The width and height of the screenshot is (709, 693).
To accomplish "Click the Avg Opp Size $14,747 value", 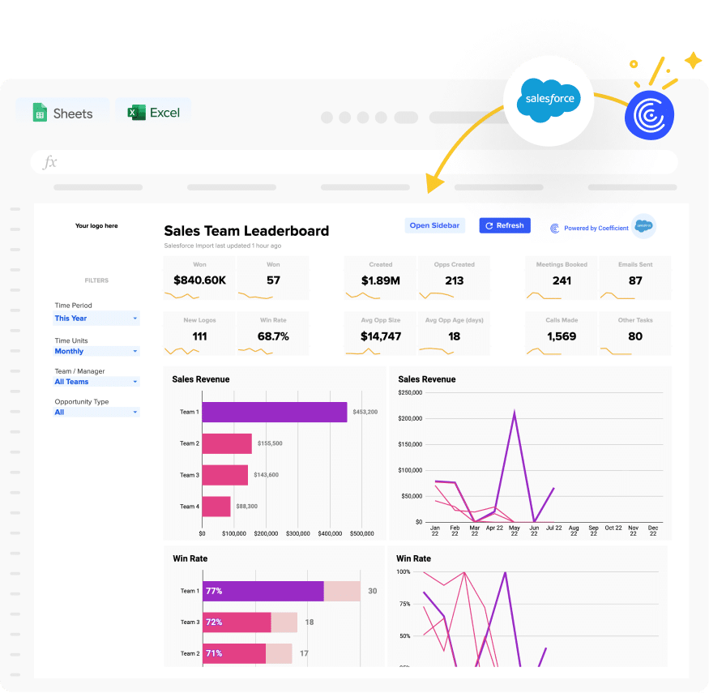I will click(x=381, y=336).
